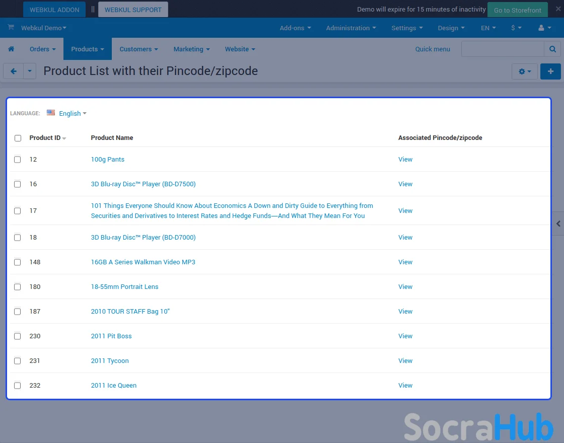Screen dimensions: 564x443
Task: Focus the top search input field
Action: click(503, 49)
